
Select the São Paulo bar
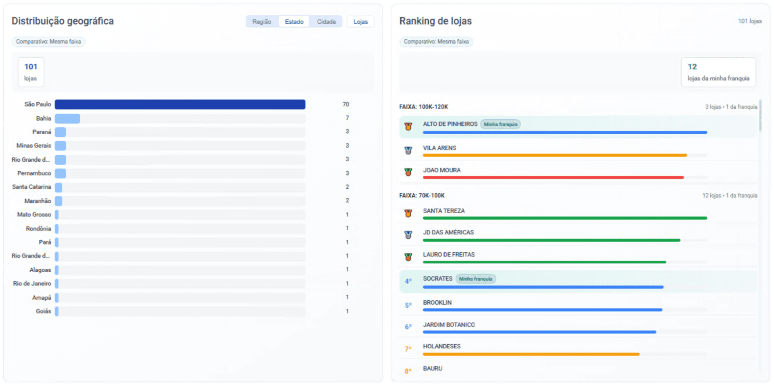pos(180,104)
